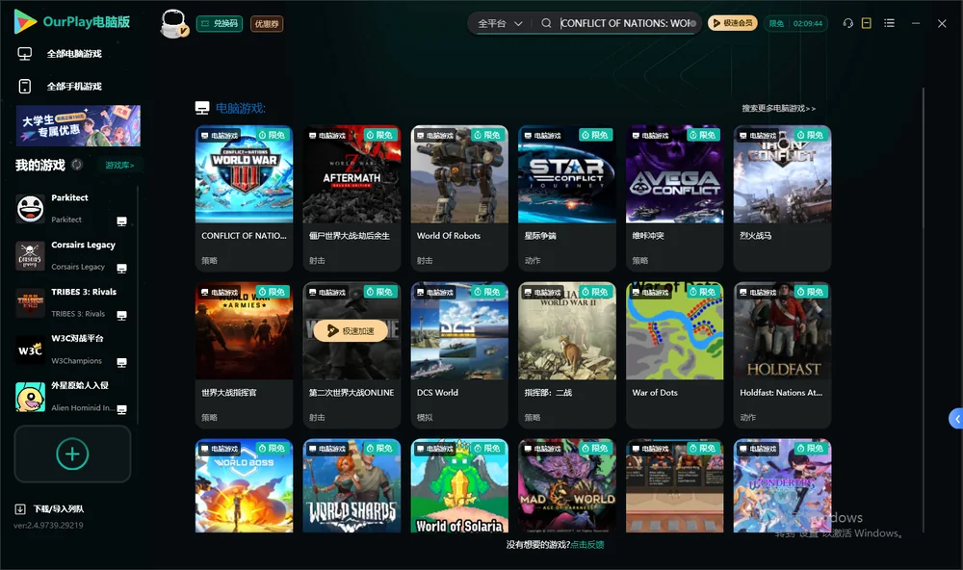The width and height of the screenshot is (963, 570).
Task: Click 限免 badge on DCS World card
Action: pyautogui.click(x=487, y=292)
